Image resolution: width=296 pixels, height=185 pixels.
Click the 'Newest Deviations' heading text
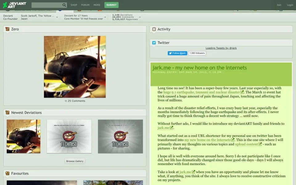pyautogui.click(x=27, y=113)
